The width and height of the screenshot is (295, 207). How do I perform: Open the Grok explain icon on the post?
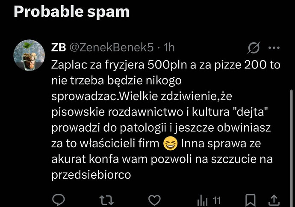[x=254, y=47]
